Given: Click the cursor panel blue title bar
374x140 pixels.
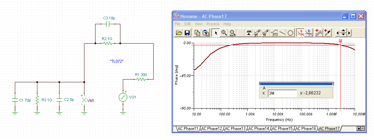Looking at the screenshot, I should (x=296, y=84).
